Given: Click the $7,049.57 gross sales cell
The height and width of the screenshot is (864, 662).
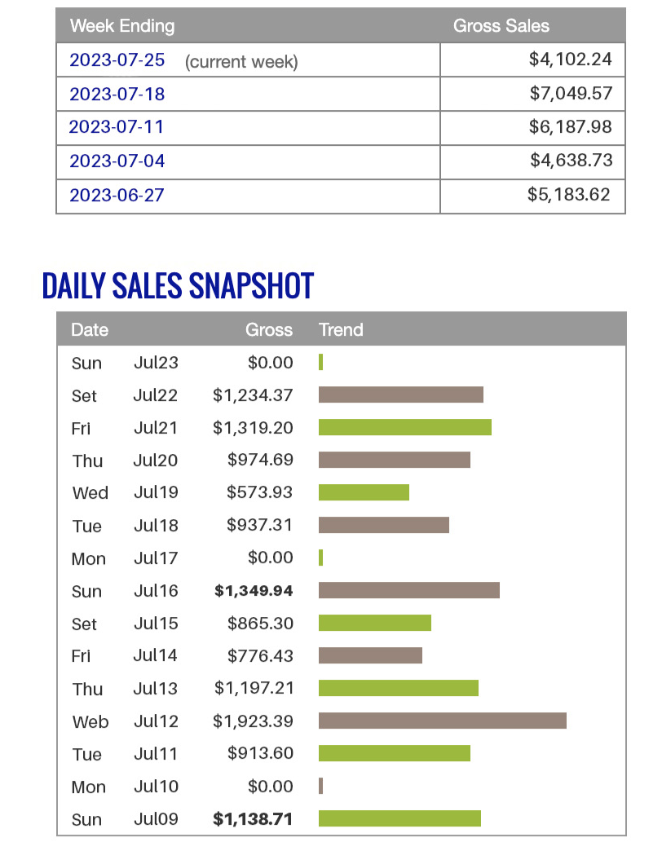Looking at the screenshot, I should point(571,94).
